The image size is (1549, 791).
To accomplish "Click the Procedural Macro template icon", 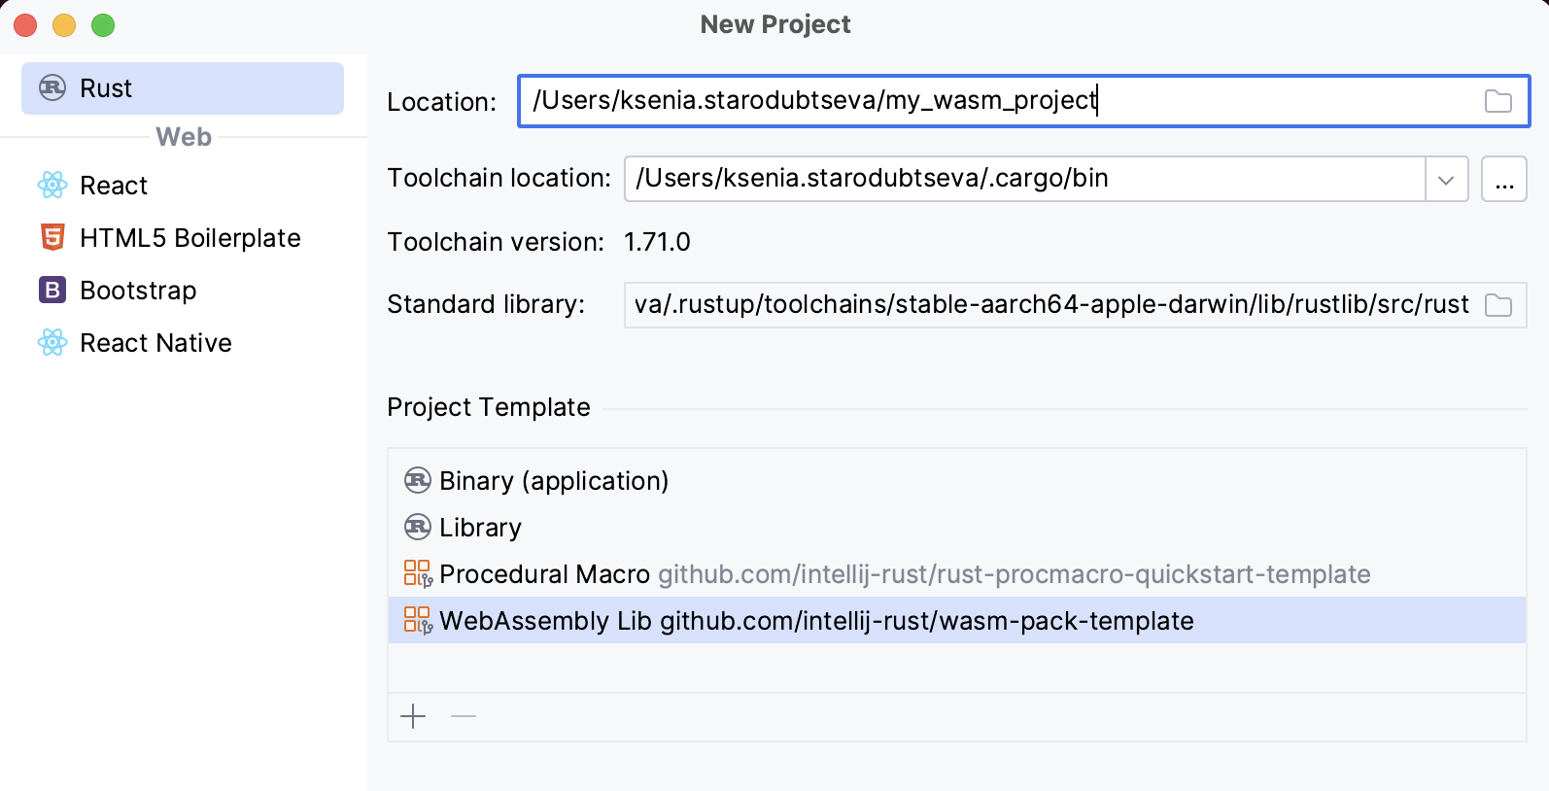I will click(418, 573).
